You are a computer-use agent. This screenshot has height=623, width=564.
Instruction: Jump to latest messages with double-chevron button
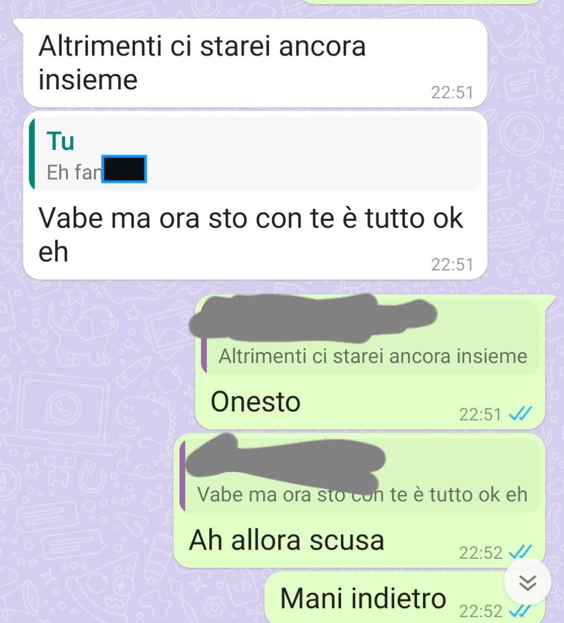(527, 582)
